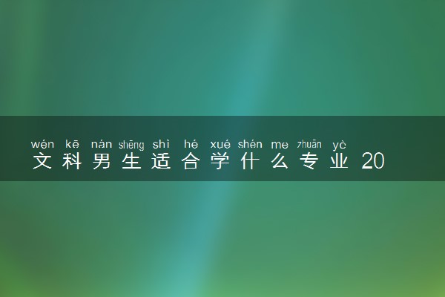Screen dimensions: 445x297
Task: Click the Chinese character 学
Action: coord(220,161)
